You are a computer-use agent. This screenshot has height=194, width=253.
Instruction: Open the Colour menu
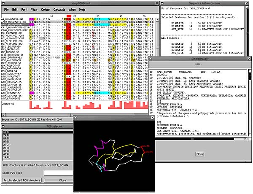(47, 9)
